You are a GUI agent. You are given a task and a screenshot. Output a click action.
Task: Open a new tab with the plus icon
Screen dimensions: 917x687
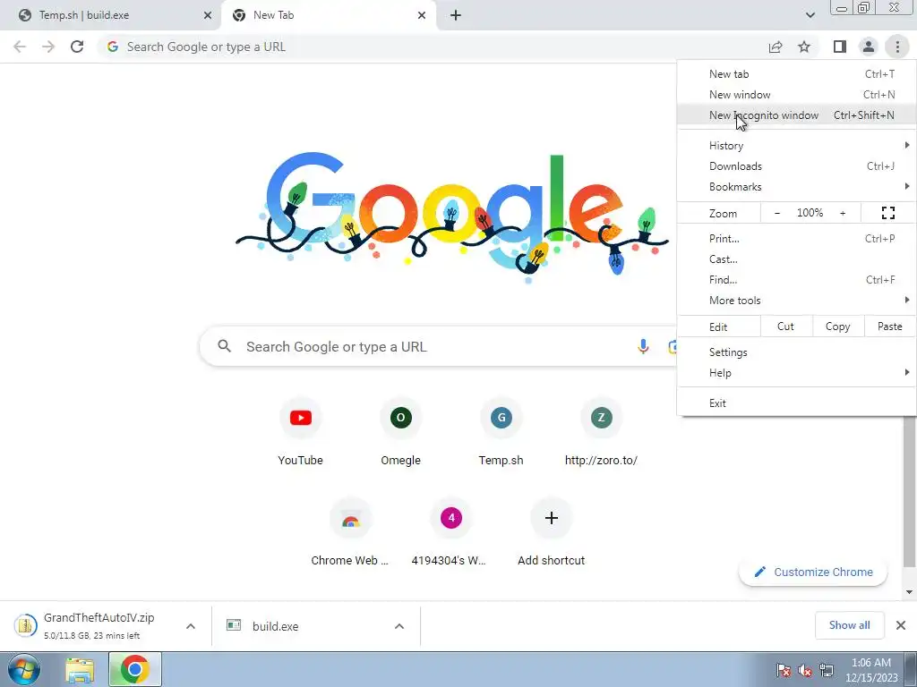coord(456,15)
